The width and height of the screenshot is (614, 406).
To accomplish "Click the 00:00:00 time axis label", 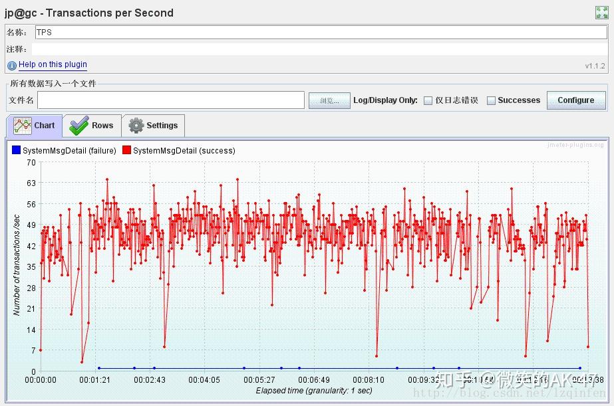I will [41, 380].
